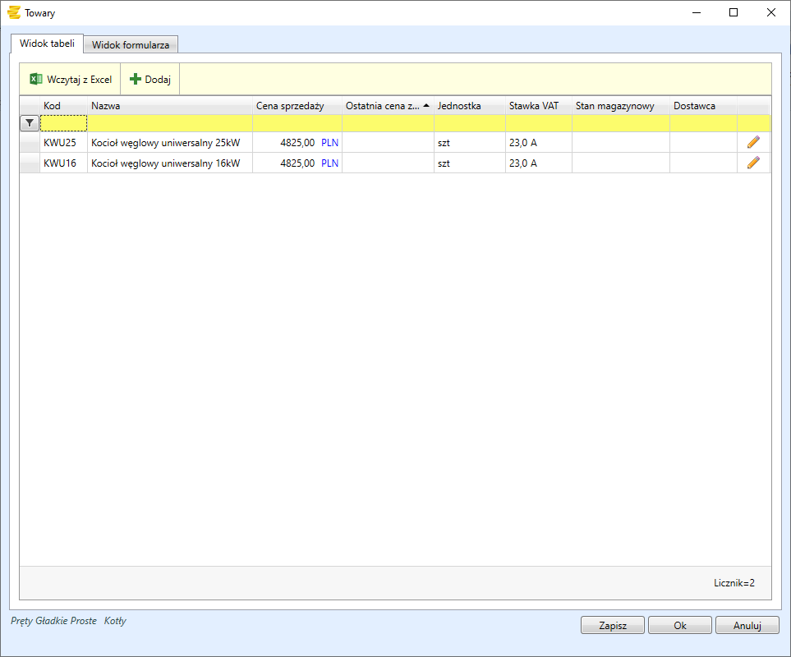
Task: Open the Pręty Gładkie Proste link
Action: point(53,621)
